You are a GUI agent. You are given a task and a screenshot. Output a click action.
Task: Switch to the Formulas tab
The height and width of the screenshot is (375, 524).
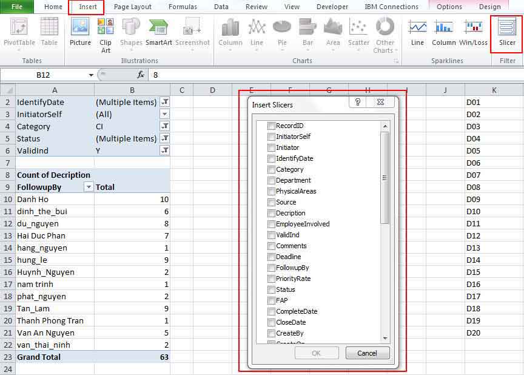[x=183, y=7]
